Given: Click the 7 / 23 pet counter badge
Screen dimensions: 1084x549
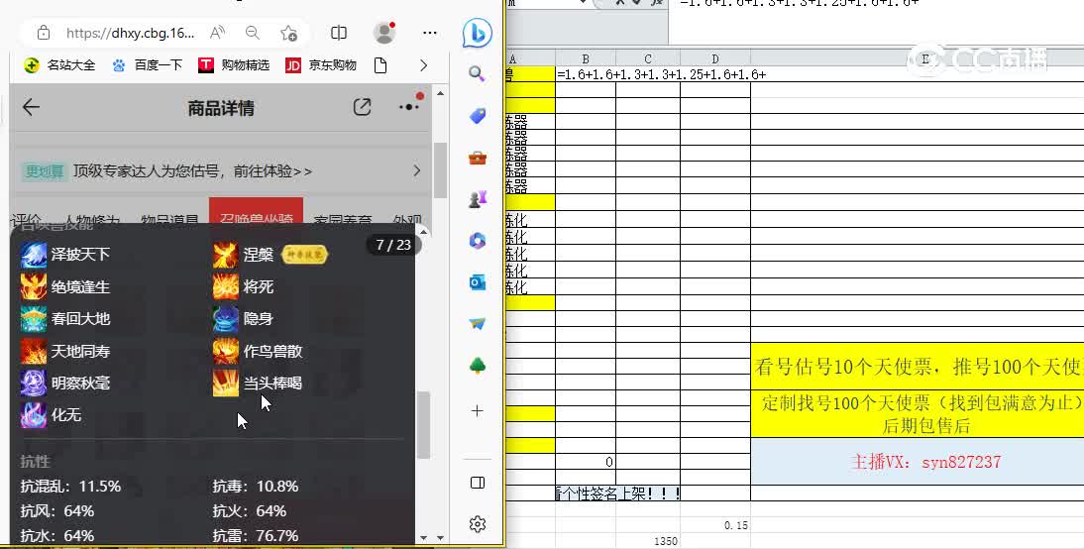Looking at the screenshot, I should [393, 245].
